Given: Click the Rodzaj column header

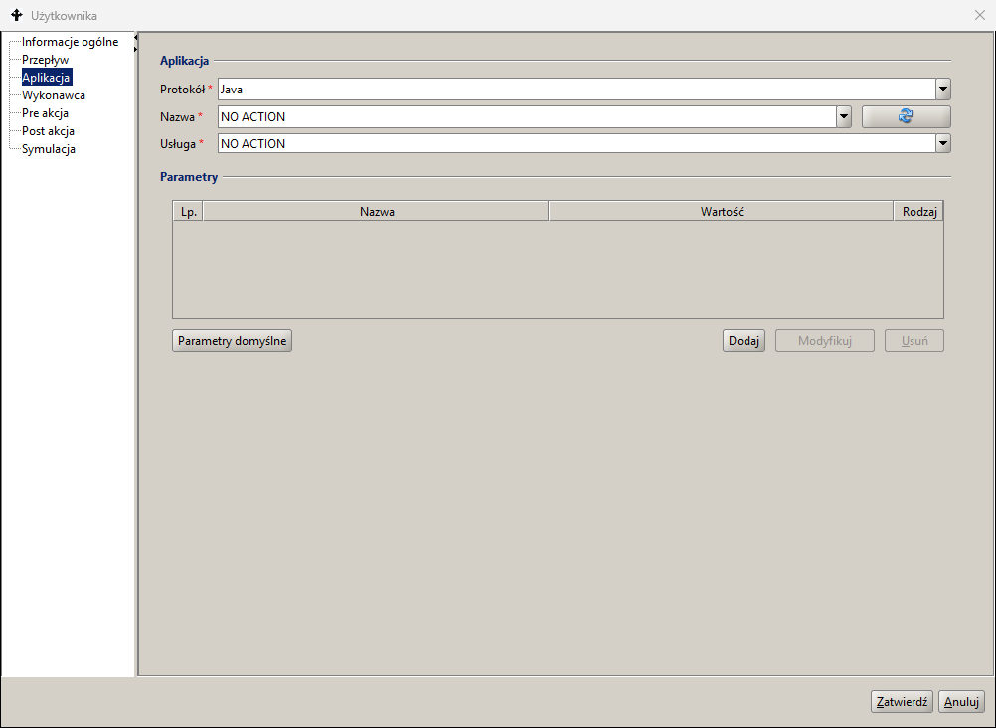Looking at the screenshot, I should tap(918, 212).
